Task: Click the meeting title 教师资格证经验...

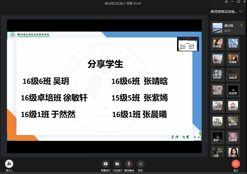Action: pos(224,11)
